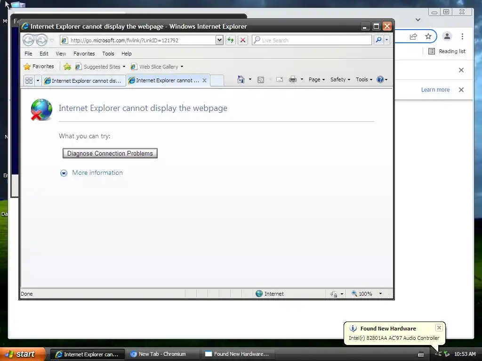Click RSS feeds icon
482x361 pixels.
click(261, 80)
